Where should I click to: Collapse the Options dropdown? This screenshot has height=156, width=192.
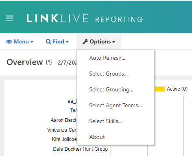99,41
